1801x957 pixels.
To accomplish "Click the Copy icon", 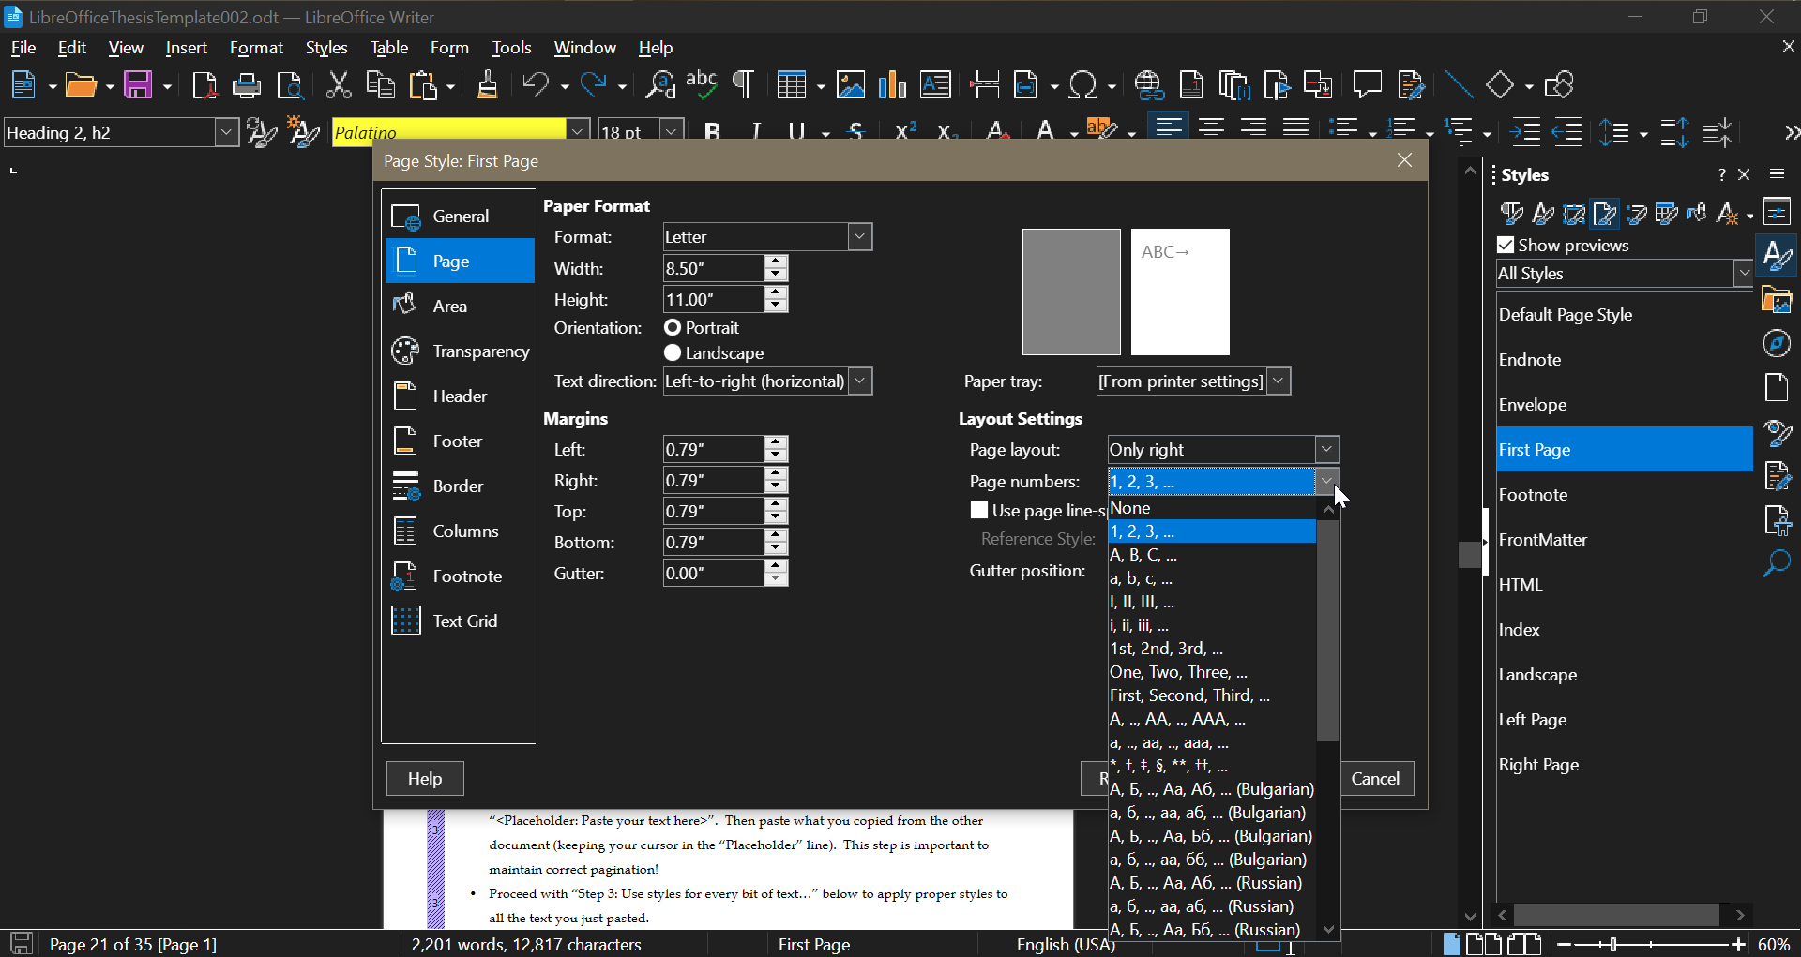I will (380, 85).
